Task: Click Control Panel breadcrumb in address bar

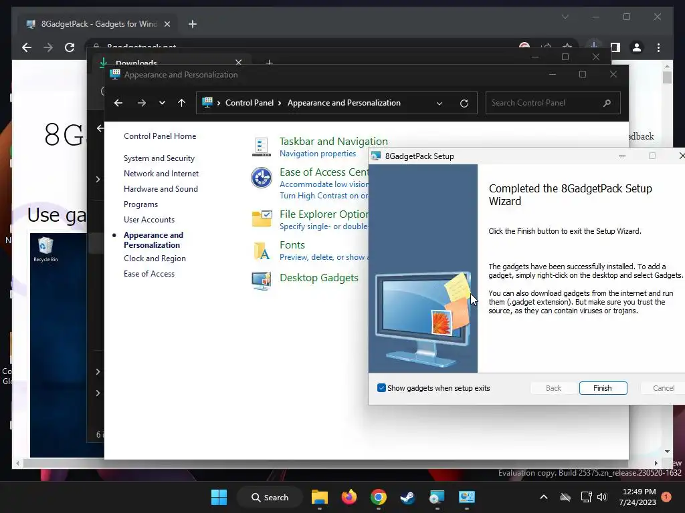Action: 249,103
